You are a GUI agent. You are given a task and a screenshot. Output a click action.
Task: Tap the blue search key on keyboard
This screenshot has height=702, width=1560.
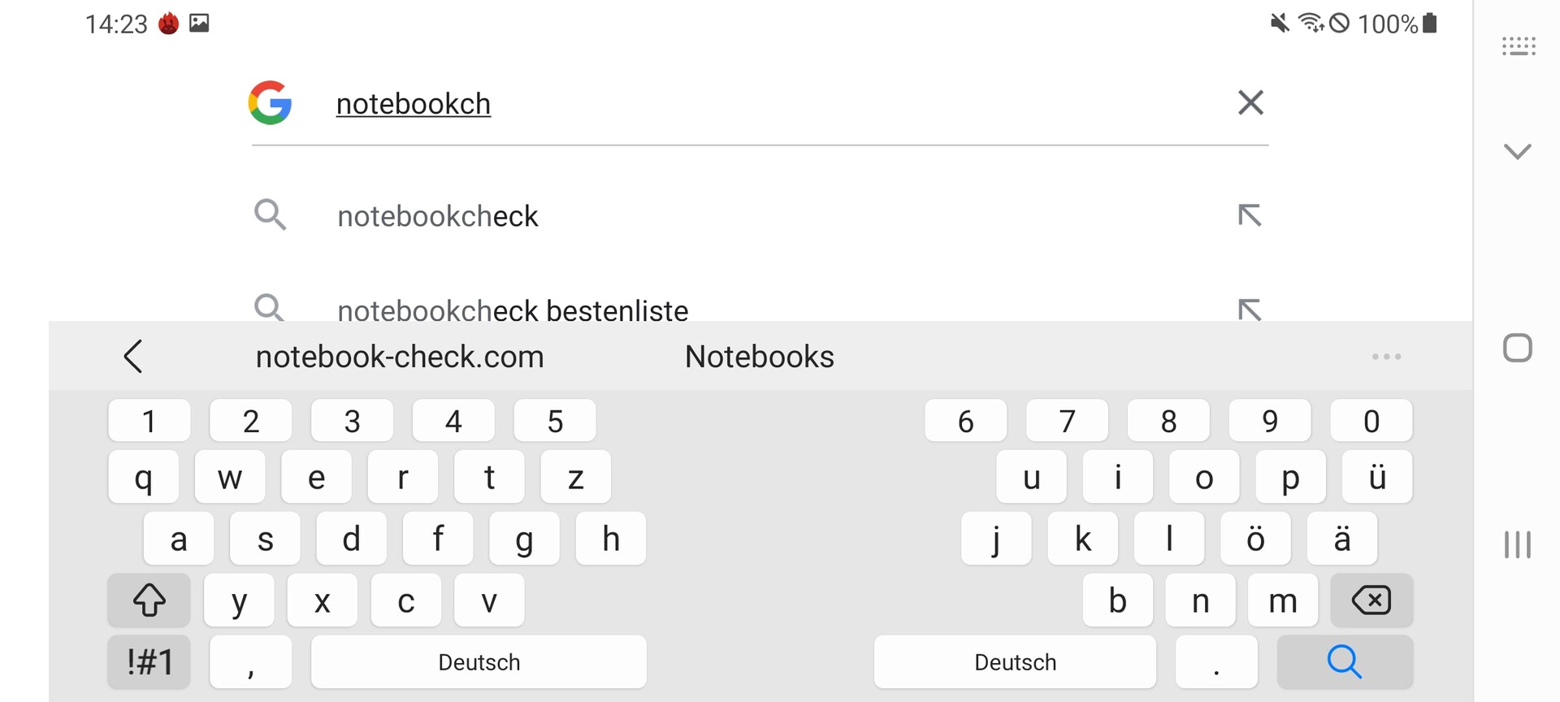click(x=1345, y=661)
